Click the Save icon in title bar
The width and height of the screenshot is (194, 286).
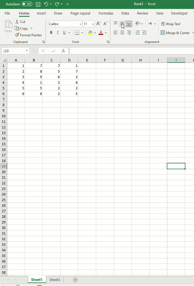coord(38,4)
